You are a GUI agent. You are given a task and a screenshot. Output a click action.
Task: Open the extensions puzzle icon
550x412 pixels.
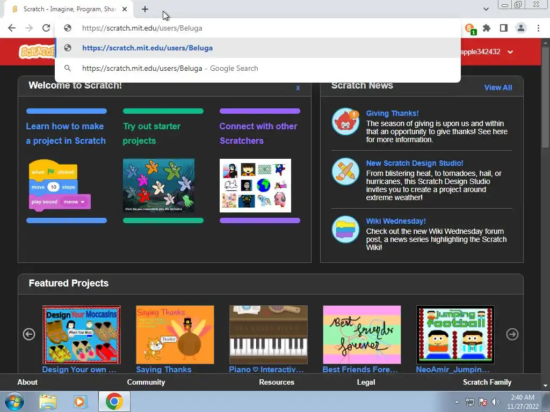(x=487, y=28)
